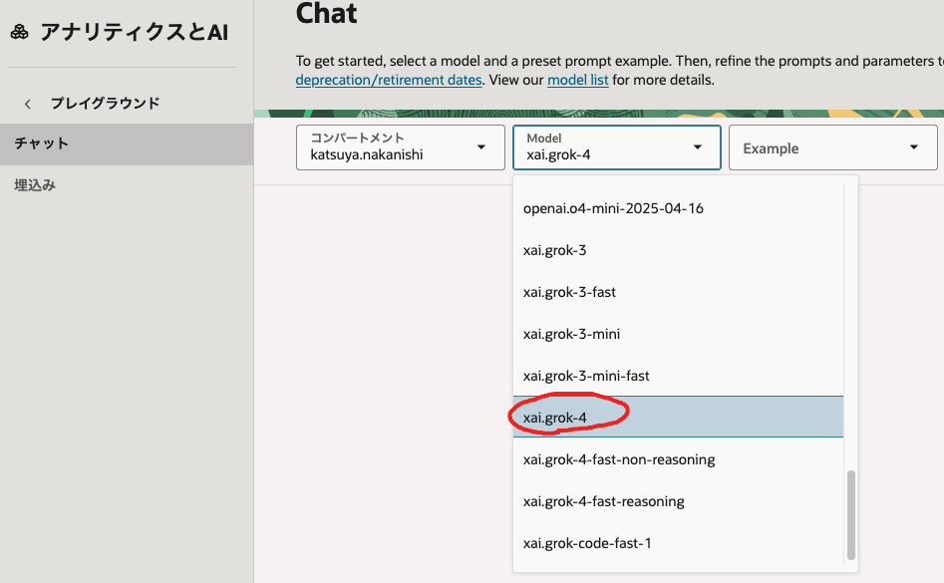Click the コンパートメント dropdown arrow
944x583 pixels.
(x=481, y=147)
